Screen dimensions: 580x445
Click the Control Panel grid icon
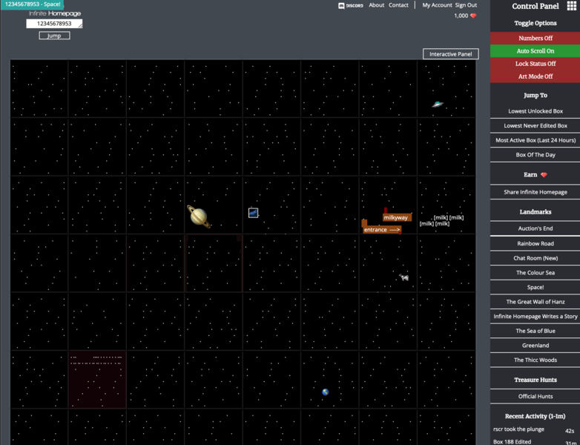[x=571, y=7]
